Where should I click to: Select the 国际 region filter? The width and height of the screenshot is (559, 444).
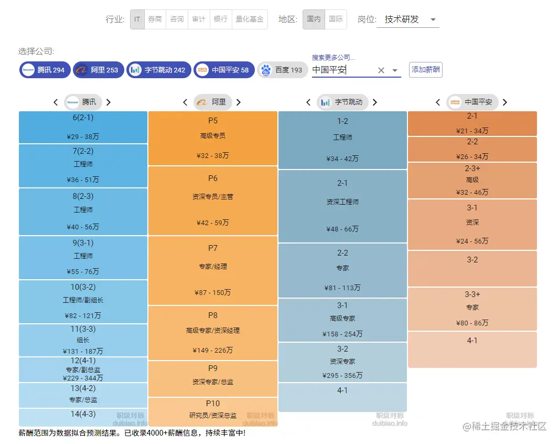click(x=336, y=19)
